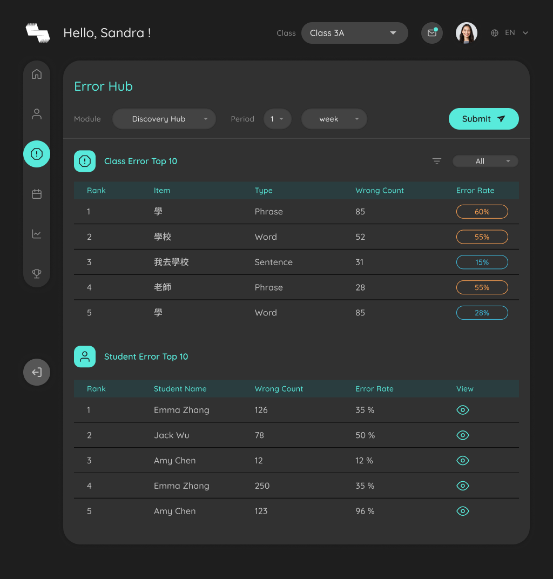Screen dimensions: 553x579
Task: Sort by Wrong Count in class table
Action: coord(380,191)
